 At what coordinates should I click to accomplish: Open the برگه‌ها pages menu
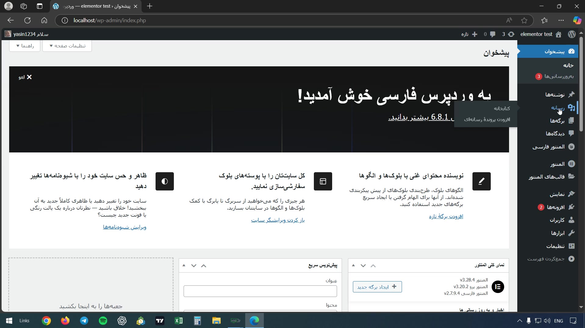pos(557,121)
